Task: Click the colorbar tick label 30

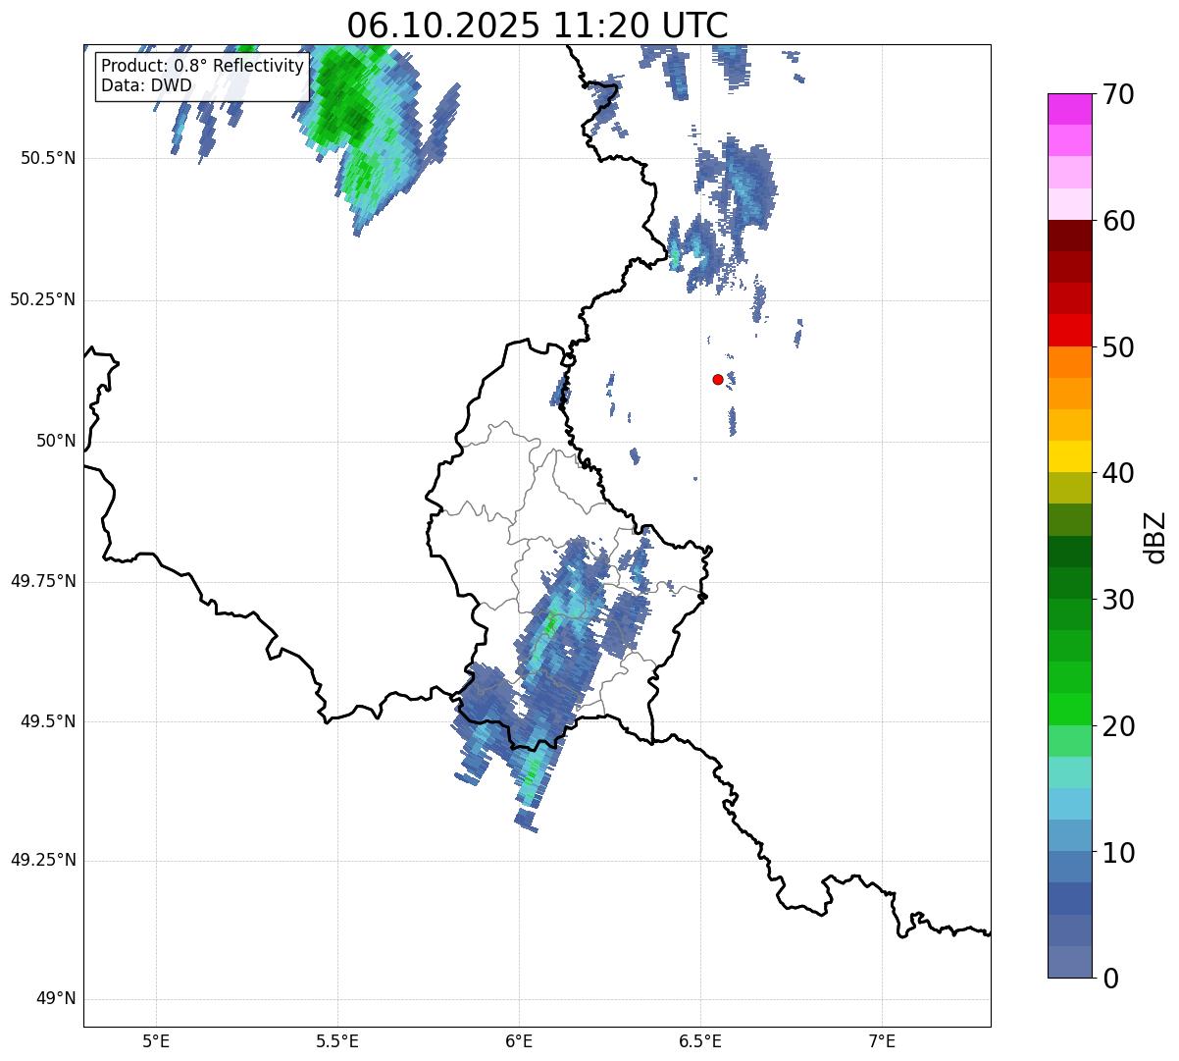Action: point(1118,600)
